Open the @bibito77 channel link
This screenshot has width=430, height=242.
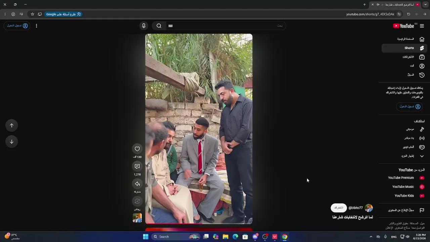pyautogui.click(x=356, y=208)
